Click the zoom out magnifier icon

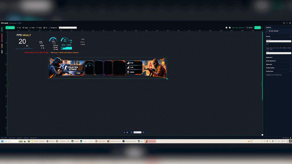click(131, 132)
